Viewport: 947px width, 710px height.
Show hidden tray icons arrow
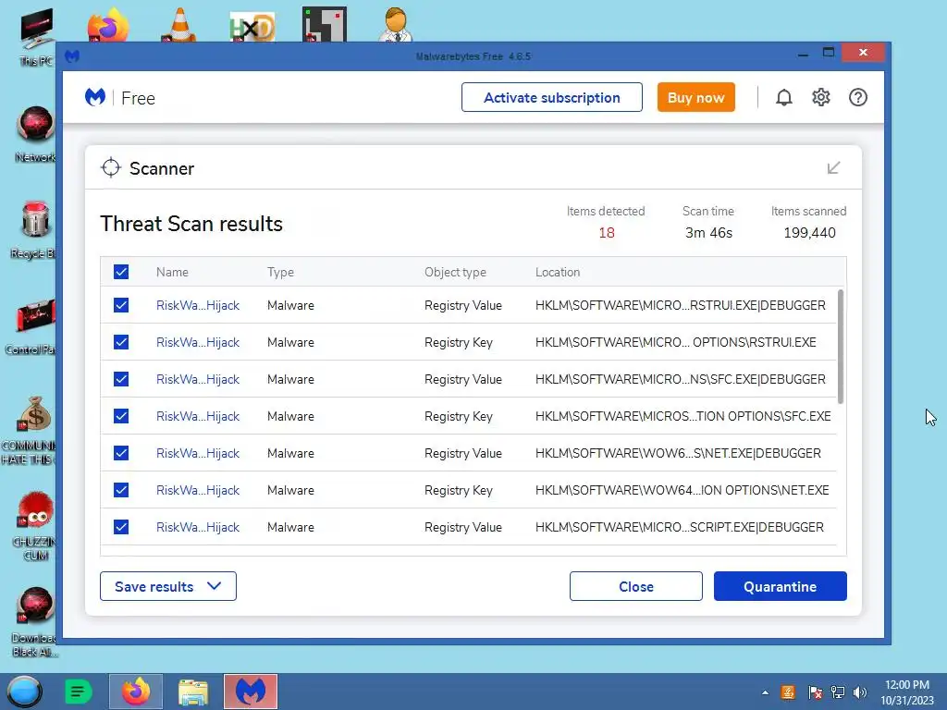[765, 692]
